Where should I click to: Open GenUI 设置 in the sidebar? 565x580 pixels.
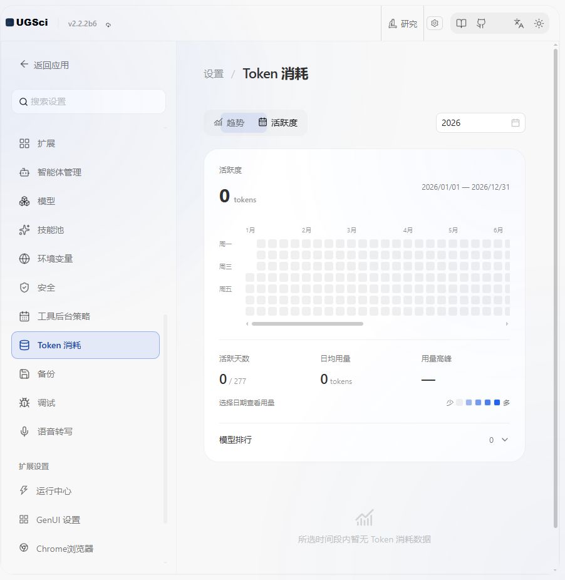[85, 520]
